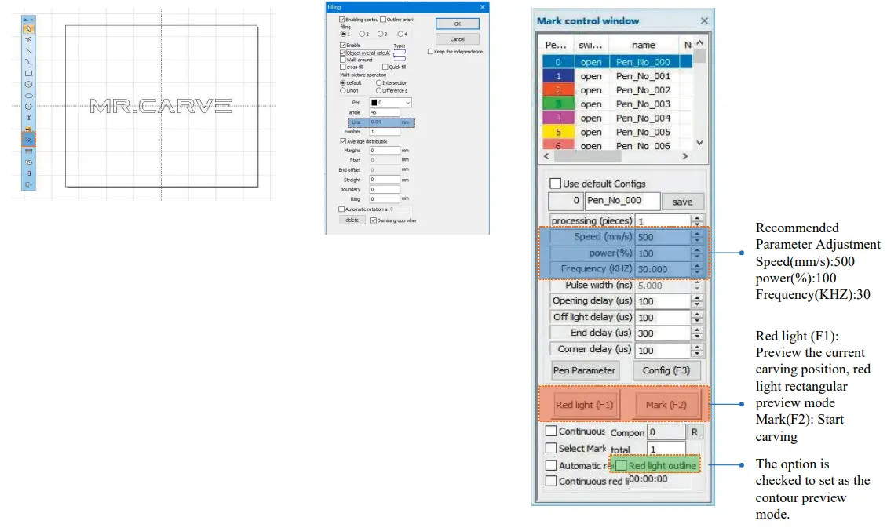The image size is (887, 528).
Task: Choose the Union radio button
Action: point(343,90)
